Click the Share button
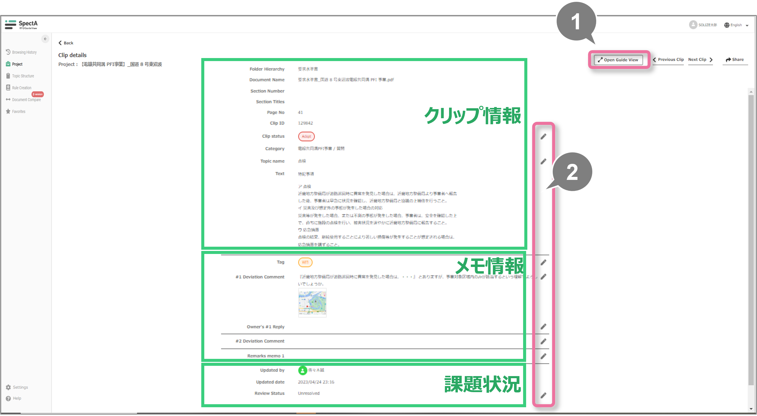 pyautogui.click(x=735, y=60)
